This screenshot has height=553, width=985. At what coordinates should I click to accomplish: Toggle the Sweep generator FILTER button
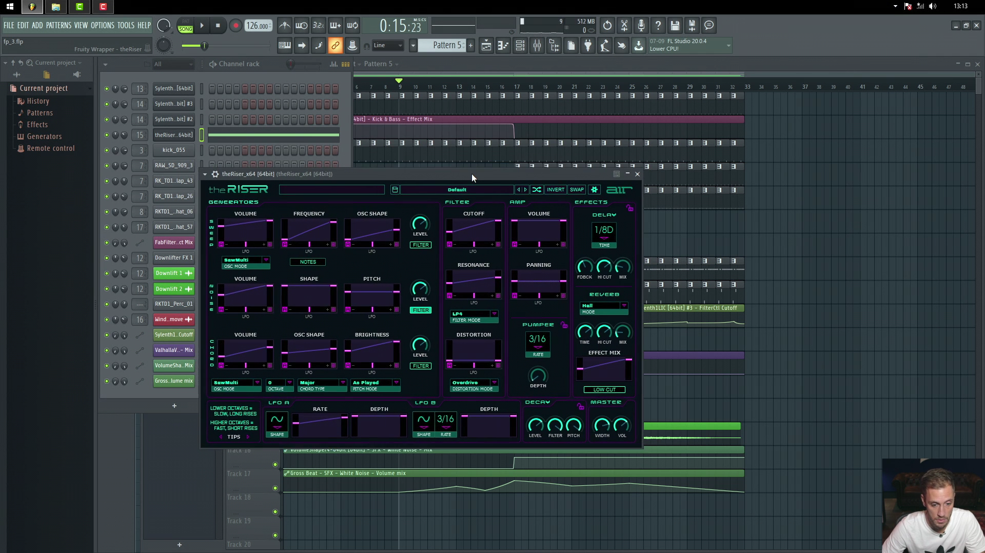pos(421,245)
